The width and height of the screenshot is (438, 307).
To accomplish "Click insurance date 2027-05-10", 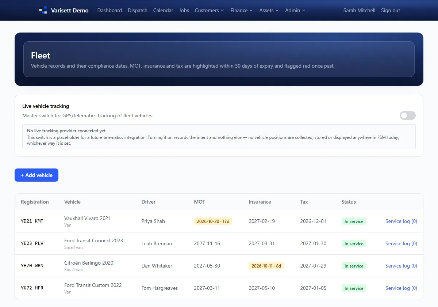I will [x=262, y=288].
